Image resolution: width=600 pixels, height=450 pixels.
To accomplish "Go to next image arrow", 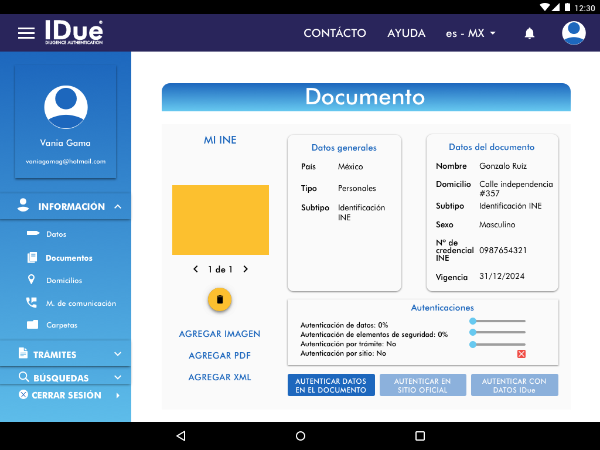I will tap(246, 270).
